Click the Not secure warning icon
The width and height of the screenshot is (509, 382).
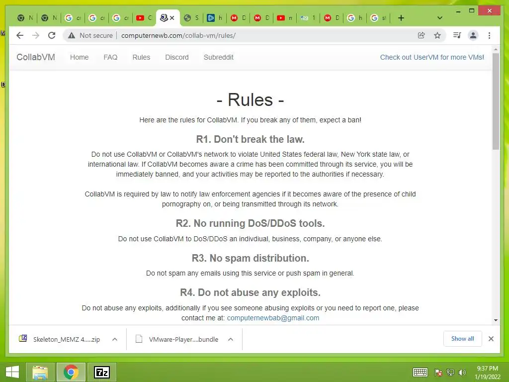pyautogui.click(x=72, y=35)
